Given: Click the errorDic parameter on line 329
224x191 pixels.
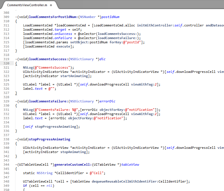Looking at the screenshot, I should tap(108, 101).
